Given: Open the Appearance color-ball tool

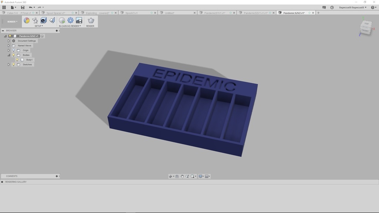Looking at the screenshot, I should tap(27, 20).
